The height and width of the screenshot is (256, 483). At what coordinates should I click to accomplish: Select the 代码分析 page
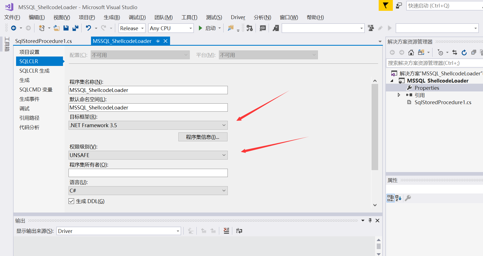click(29, 127)
